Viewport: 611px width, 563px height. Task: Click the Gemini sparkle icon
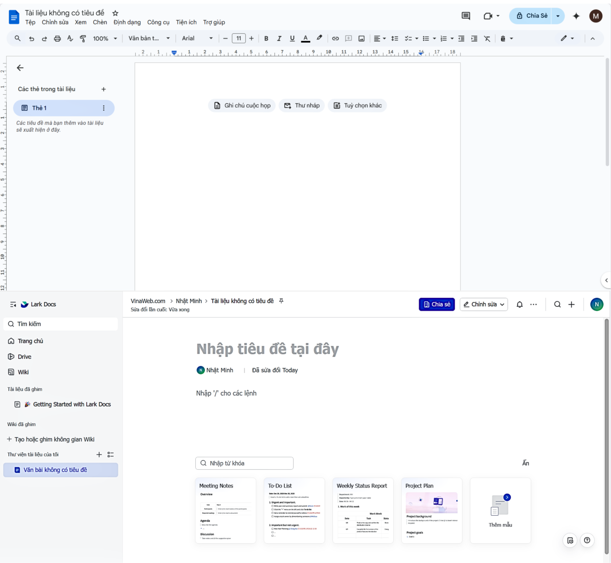click(576, 15)
